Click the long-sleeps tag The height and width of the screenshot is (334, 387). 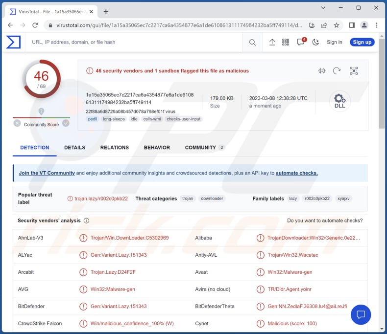coord(114,119)
